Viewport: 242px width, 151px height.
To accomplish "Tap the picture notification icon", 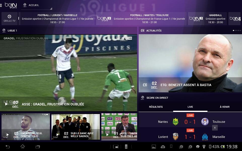I will coord(154,147).
